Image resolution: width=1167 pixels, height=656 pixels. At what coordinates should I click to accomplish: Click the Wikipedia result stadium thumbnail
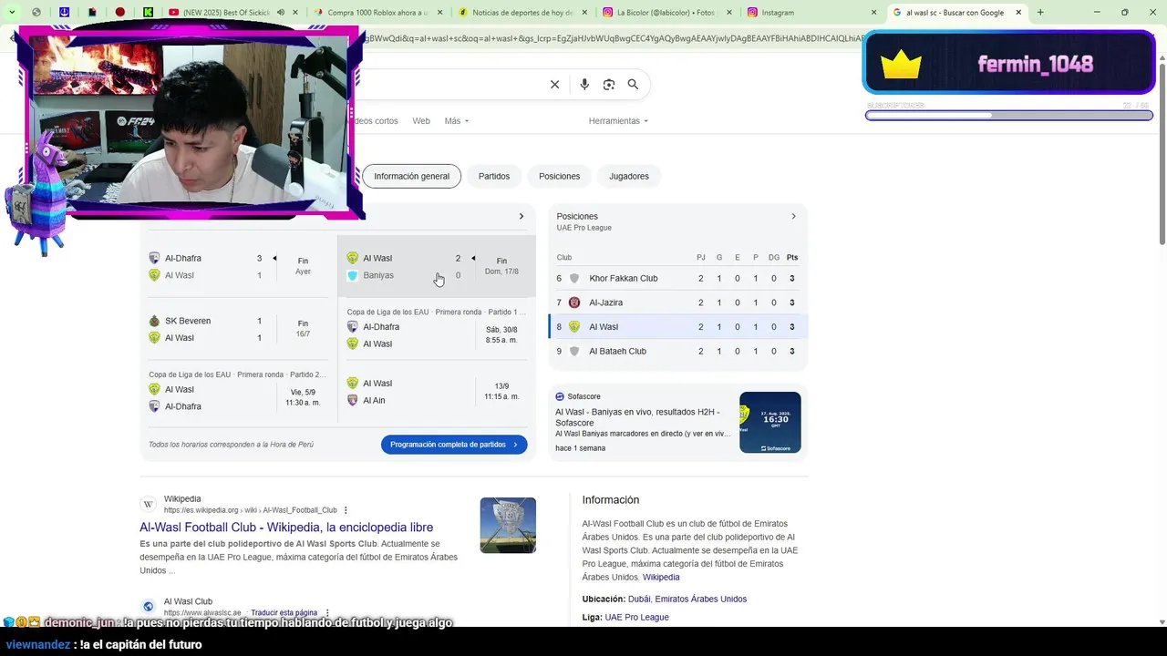pos(508,526)
